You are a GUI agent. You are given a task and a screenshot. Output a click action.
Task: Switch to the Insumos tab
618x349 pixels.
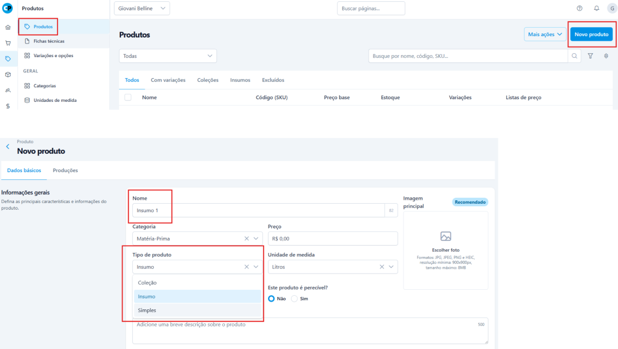coord(240,80)
